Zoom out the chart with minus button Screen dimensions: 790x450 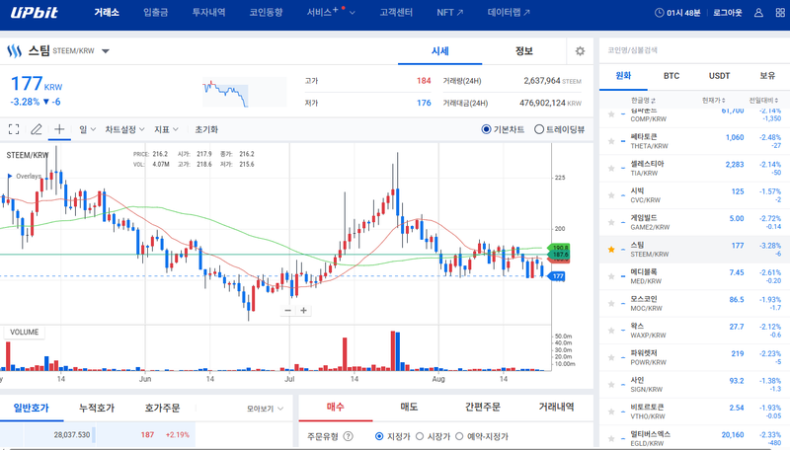click(287, 310)
